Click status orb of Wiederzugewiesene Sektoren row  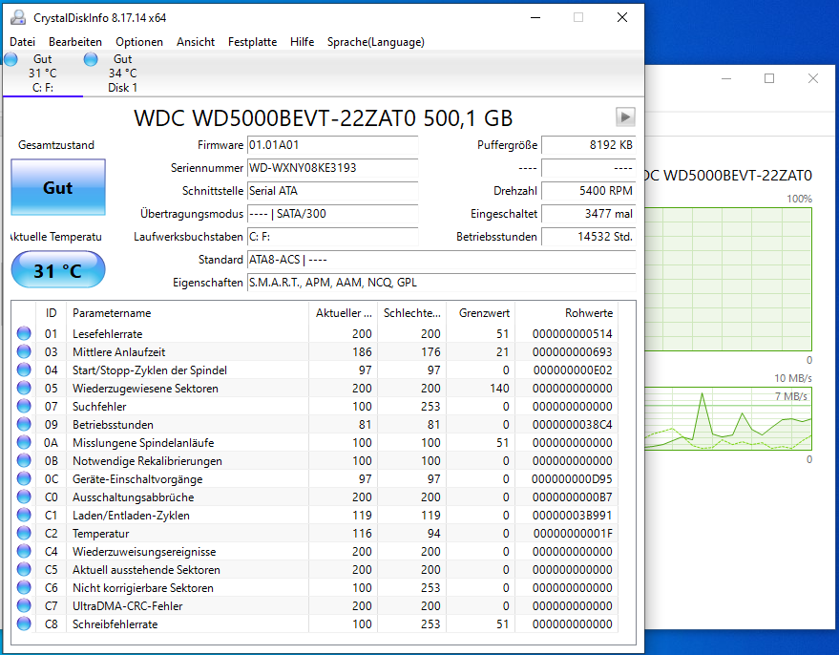coord(24,388)
